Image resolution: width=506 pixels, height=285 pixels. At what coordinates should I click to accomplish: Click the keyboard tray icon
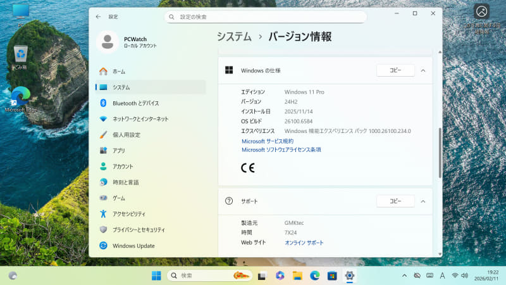click(429, 275)
